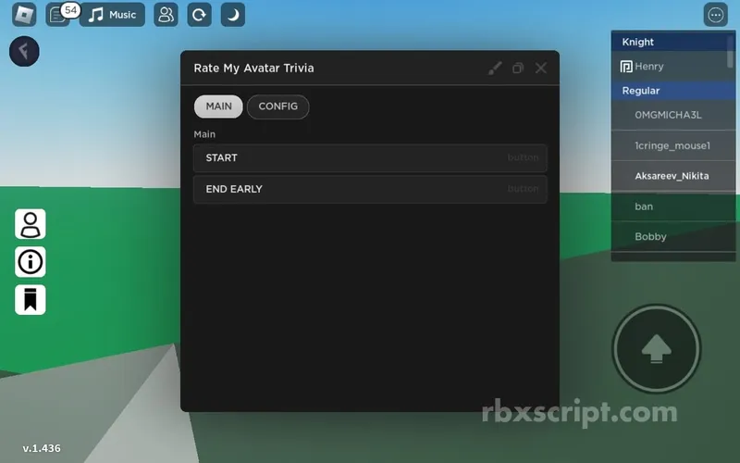The width and height of the screenshot is (740, 463).
Task: Click the round dark executor logo icon
Action: pos(24,51)
